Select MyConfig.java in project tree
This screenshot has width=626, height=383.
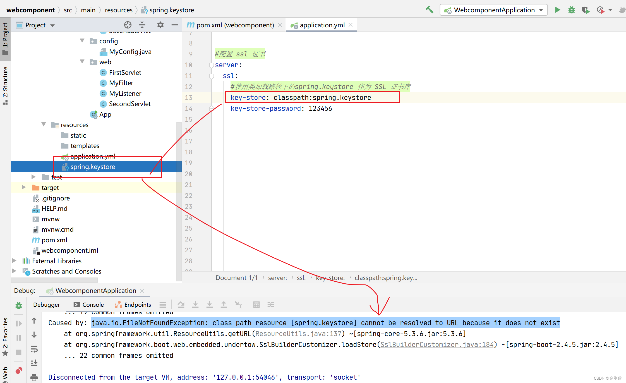tap(130, 52)
